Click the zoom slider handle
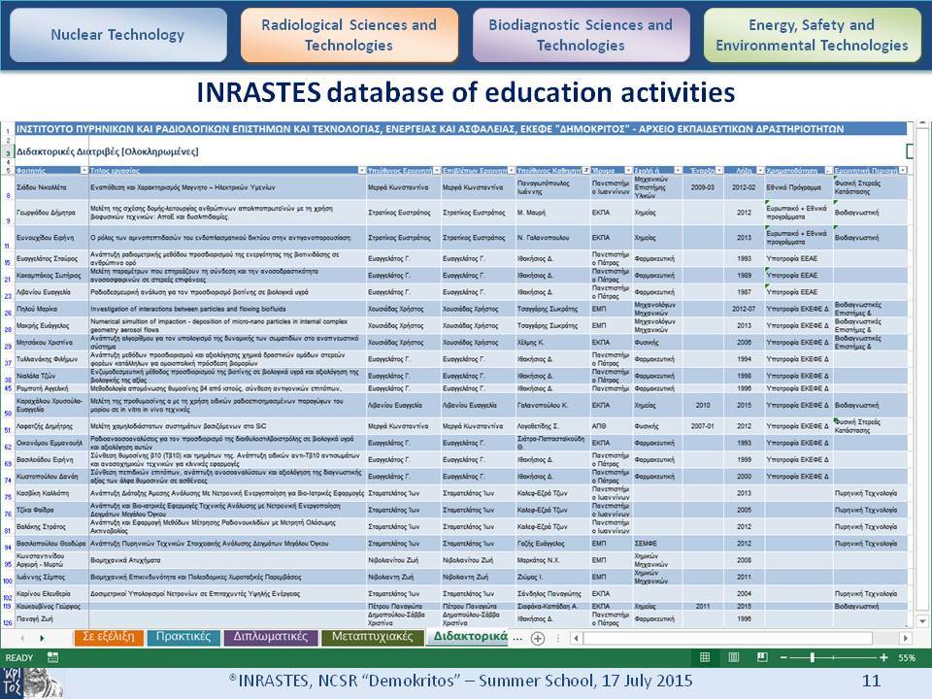This screenshot has height=699, width=932. 812,657
